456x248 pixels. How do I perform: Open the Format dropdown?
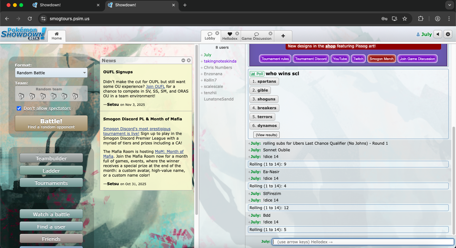[51, 73]
